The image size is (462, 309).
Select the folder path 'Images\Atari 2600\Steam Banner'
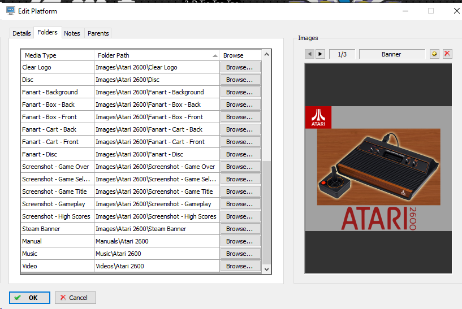tap(157, 229)
